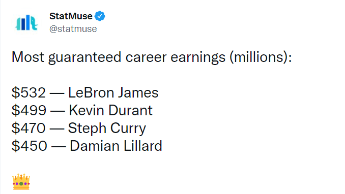The image size is (345, 194).
Task: Click the $532 amount
Action: tap(28, 92)
